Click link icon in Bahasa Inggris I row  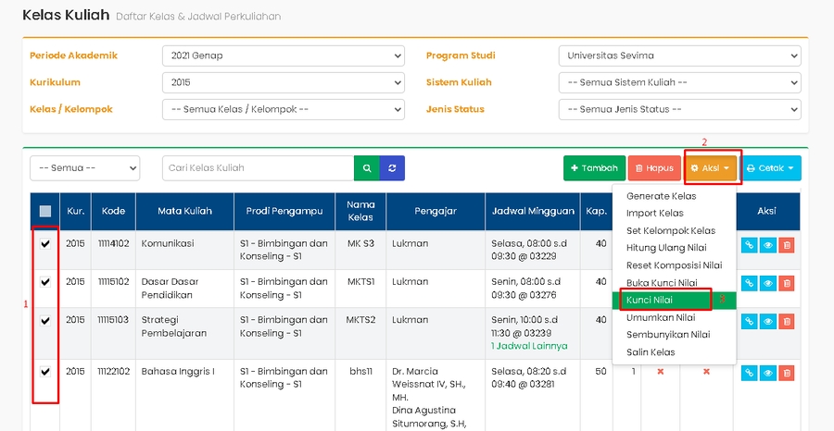pos(749,372)
